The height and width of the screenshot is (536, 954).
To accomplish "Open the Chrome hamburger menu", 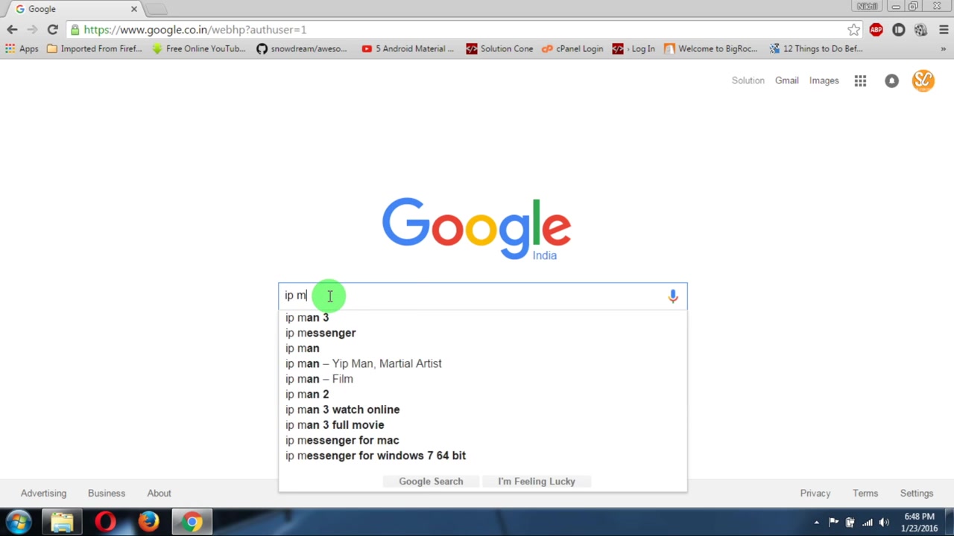I will tap(944, 30).
